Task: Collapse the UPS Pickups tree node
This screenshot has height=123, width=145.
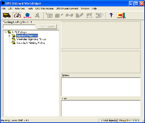Action: [x=5, y=32]
